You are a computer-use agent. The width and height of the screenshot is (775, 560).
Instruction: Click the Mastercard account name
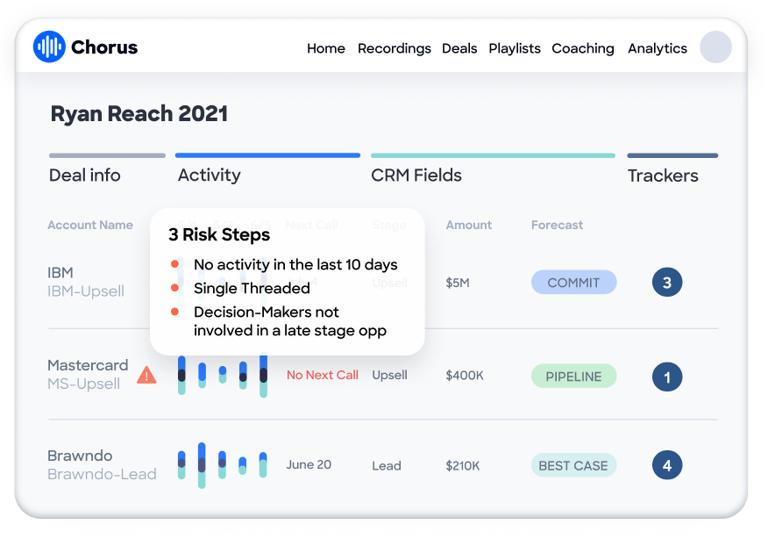pos(88,365)
